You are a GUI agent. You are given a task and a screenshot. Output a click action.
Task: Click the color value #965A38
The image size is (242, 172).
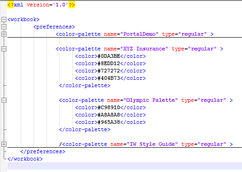pyautogui.click(x=109, y=122)
